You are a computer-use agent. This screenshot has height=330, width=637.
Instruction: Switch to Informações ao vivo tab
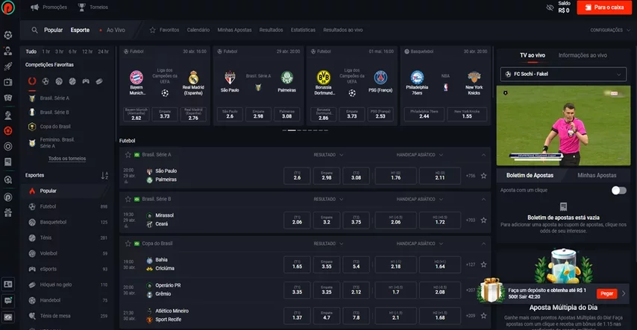pos(583,55)
